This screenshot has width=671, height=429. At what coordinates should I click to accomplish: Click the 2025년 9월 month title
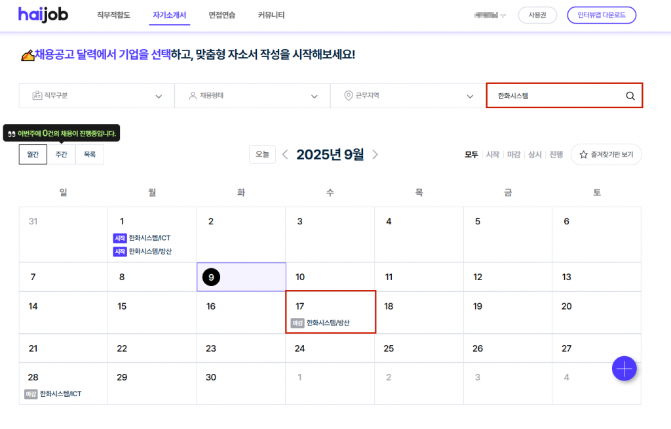pyautogui.click(x=330, y=155)
